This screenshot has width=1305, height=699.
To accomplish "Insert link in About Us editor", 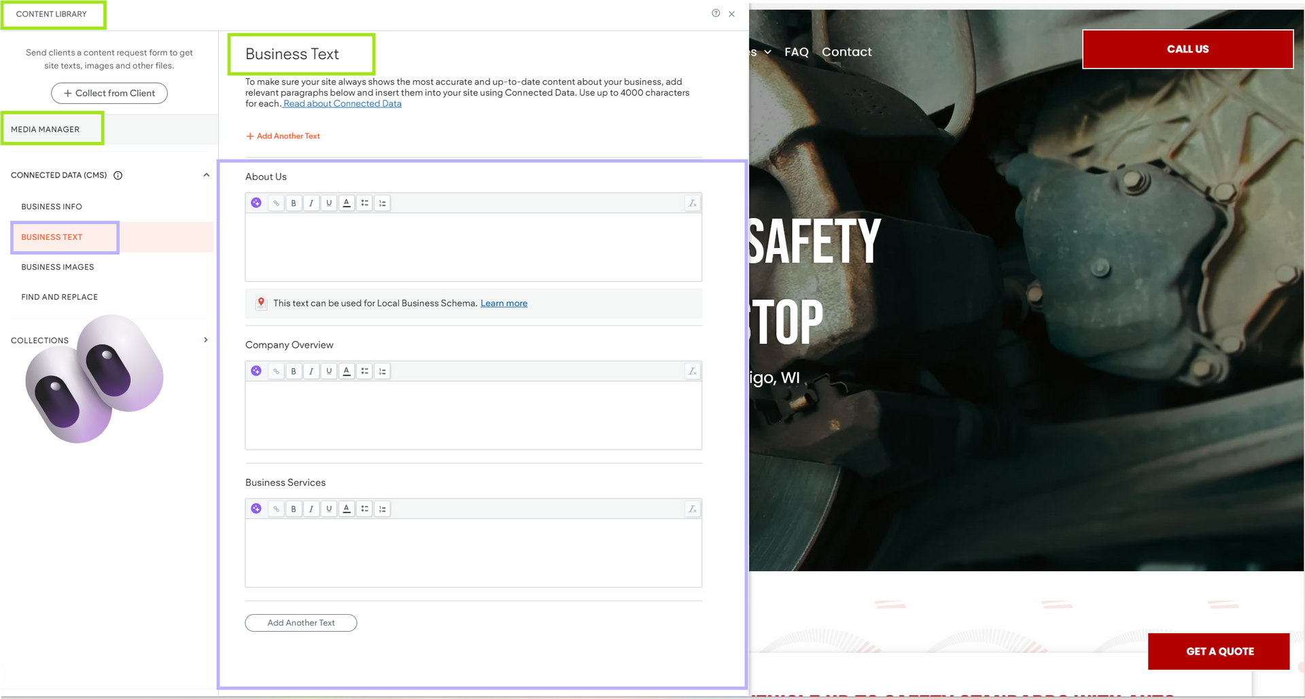I will click(276, 203).
